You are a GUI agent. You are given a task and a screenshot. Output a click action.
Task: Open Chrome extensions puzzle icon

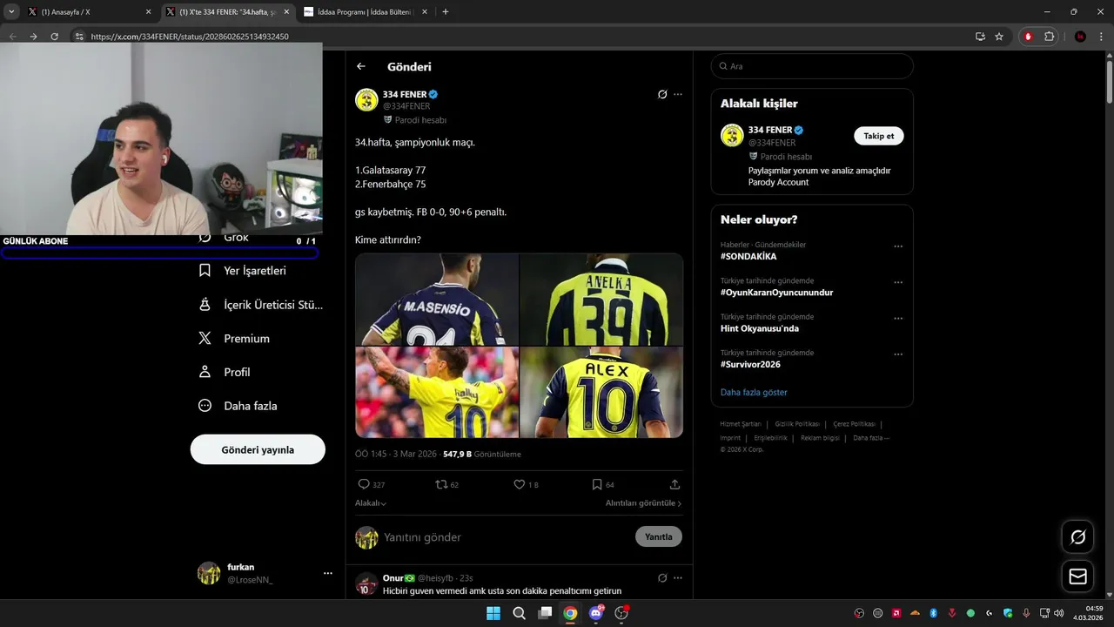click(1049, 37)
